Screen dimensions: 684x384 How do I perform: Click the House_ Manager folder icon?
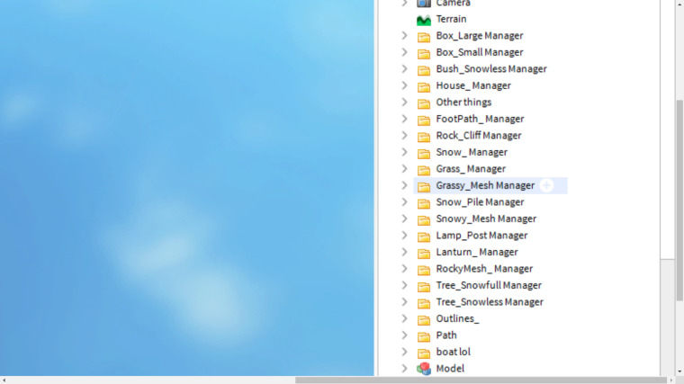[424, 86]
